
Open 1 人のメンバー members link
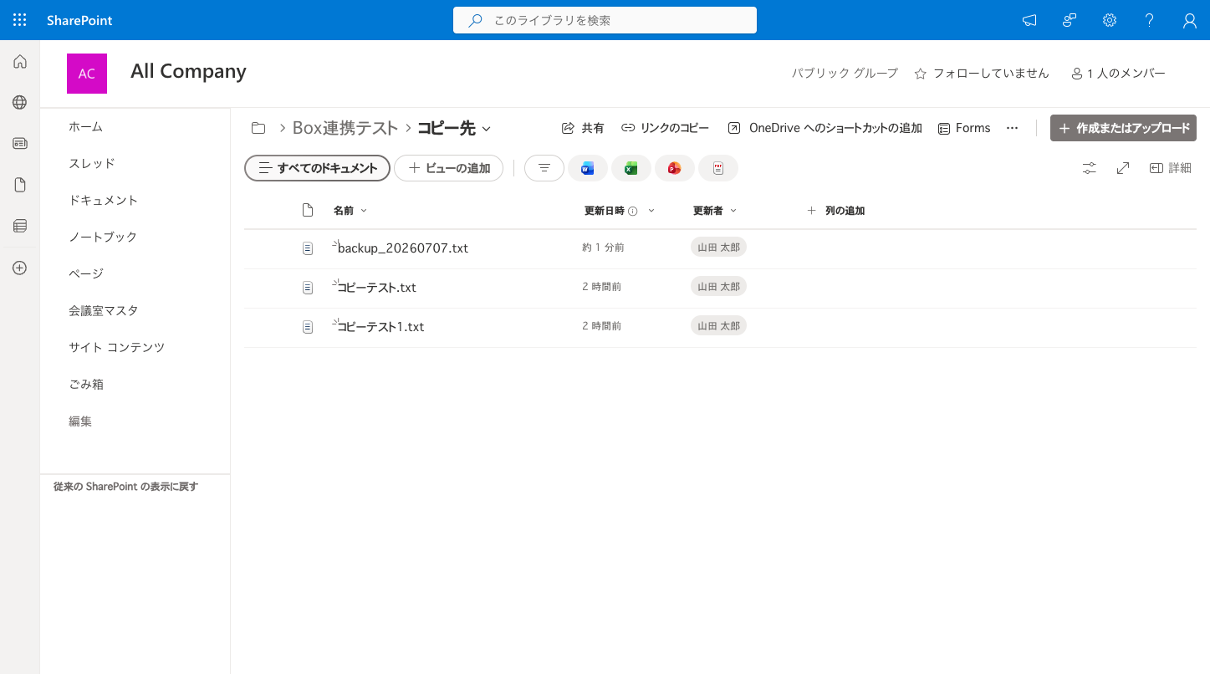1118,74
